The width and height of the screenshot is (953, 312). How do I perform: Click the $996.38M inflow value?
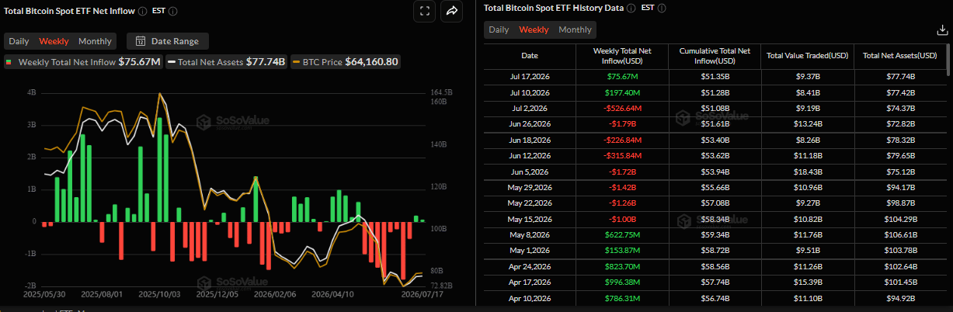pyautogui.click(x=621, y=282)
